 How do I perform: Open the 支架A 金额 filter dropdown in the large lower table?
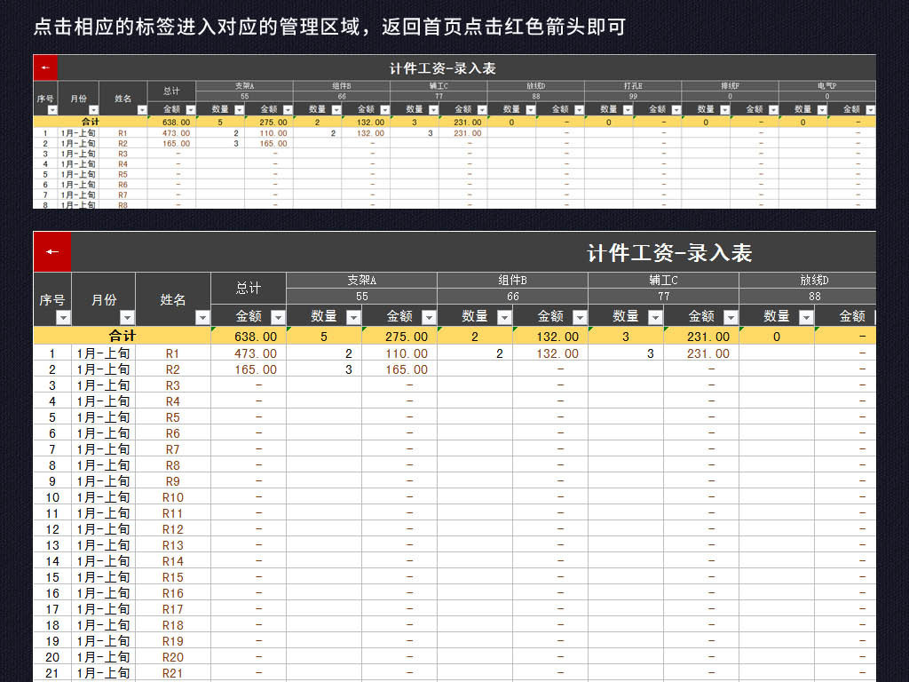pyautogui.click(x=429, y=317)
